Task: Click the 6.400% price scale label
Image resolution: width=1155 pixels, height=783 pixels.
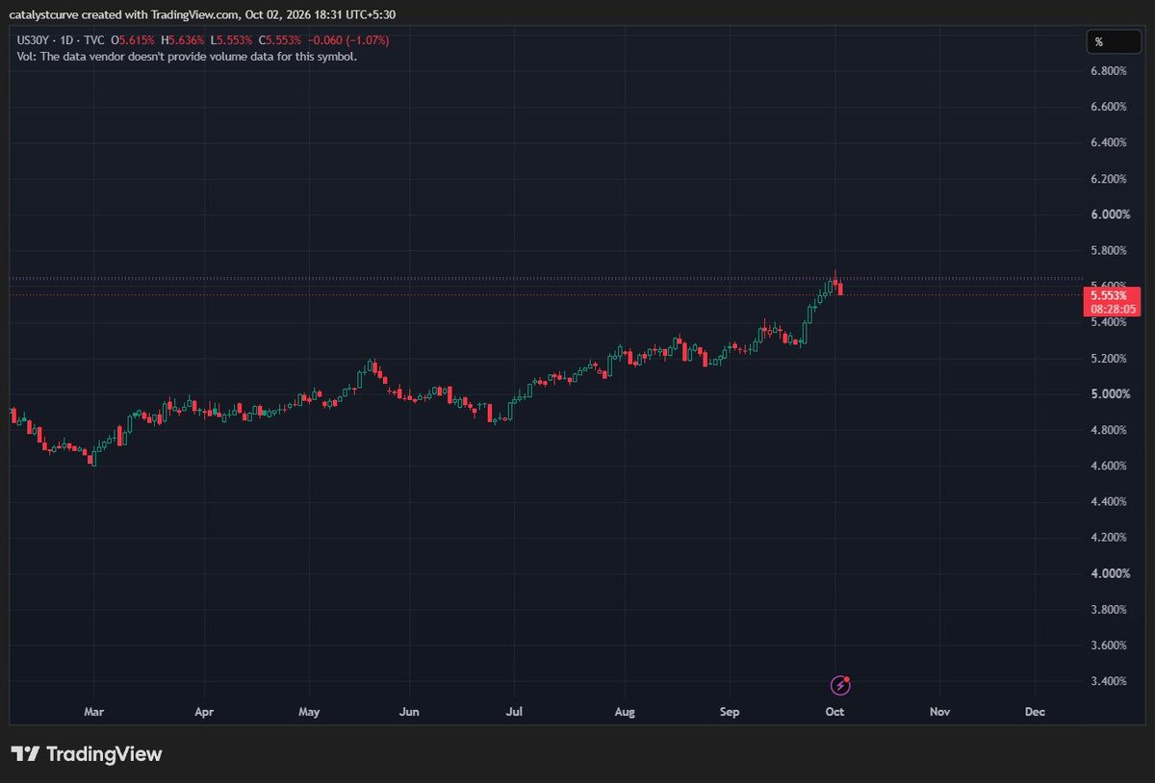Action: pyautogui.click(x=1109, y=142)
